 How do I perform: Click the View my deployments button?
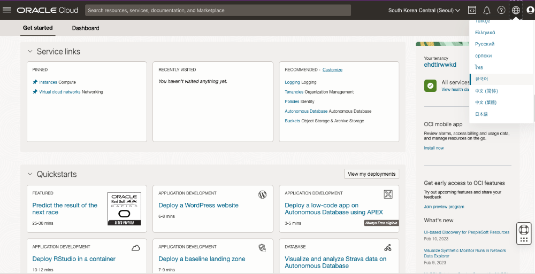[371, 174]
